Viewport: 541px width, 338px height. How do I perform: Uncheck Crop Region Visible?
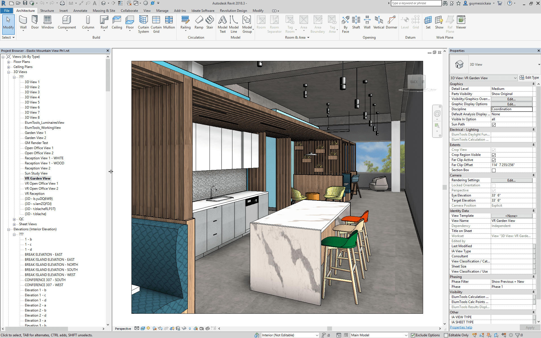coord(494,155)
